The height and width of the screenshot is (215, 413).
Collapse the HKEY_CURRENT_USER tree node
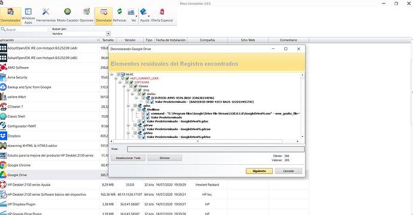coord(116,78)
